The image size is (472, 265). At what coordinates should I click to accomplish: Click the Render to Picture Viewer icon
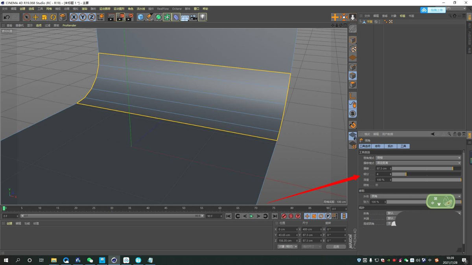120,17
